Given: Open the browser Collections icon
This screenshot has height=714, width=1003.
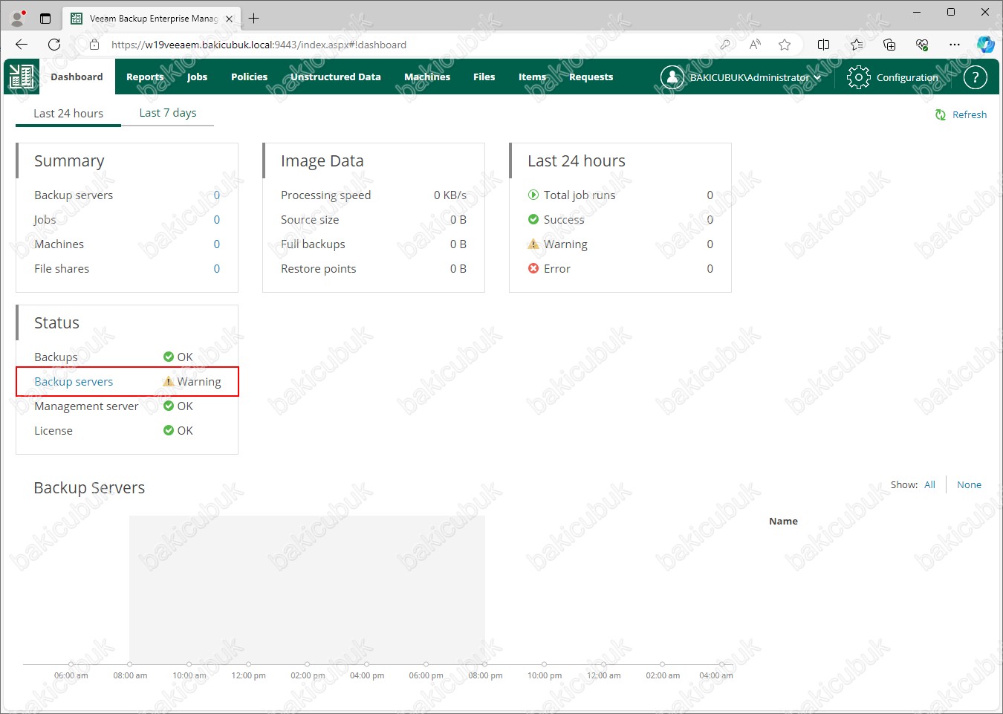Looking at the screenshot, I should (x=889, y=45).
